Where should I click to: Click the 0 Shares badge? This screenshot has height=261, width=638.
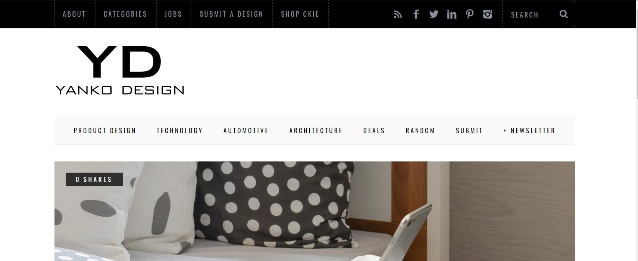(94, 179)
